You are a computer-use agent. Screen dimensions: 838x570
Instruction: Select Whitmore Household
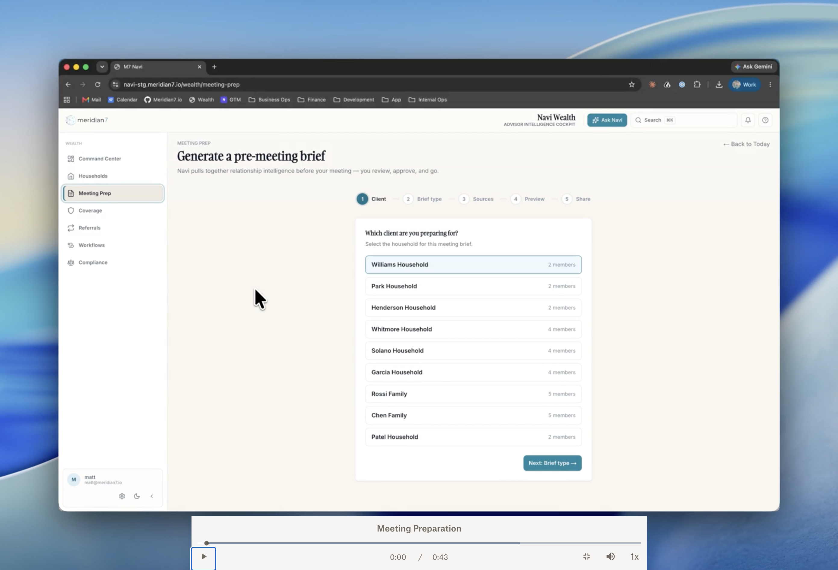473,329
